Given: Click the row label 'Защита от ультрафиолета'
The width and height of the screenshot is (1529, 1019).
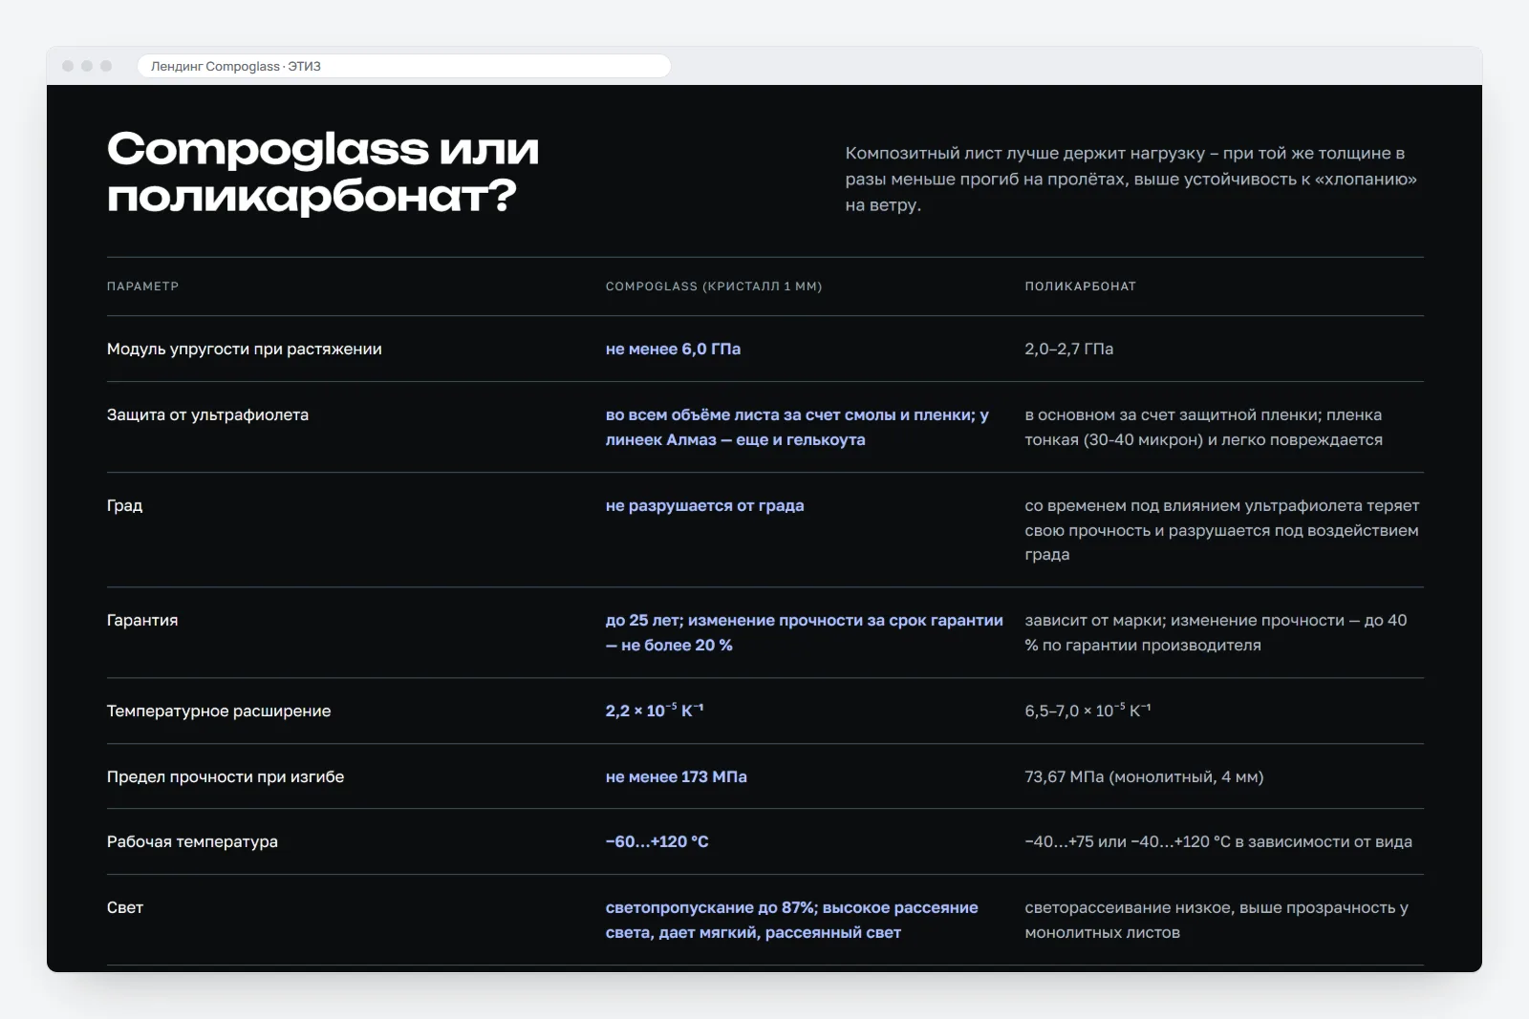Looking at the screenshot, I should click(207, 414).
